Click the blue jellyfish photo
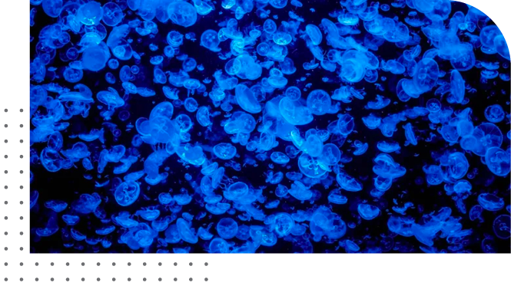 tap(270, 127)
